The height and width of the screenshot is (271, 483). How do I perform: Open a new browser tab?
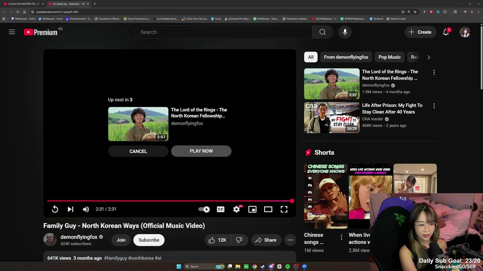pyautogui.click(x=94, y=4)
